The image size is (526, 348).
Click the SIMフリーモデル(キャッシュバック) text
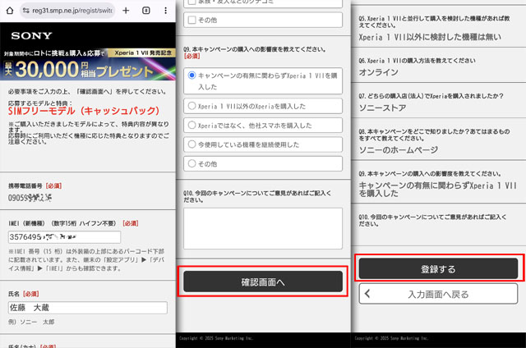tap(84, 111)
